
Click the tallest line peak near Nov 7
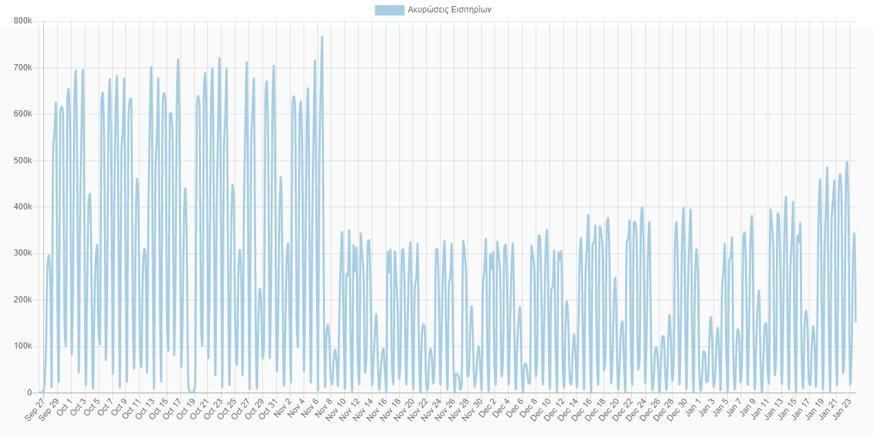click(322, 37)
